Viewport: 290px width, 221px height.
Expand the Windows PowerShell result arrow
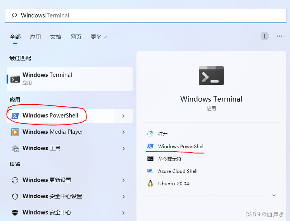[x=124, y=116]
